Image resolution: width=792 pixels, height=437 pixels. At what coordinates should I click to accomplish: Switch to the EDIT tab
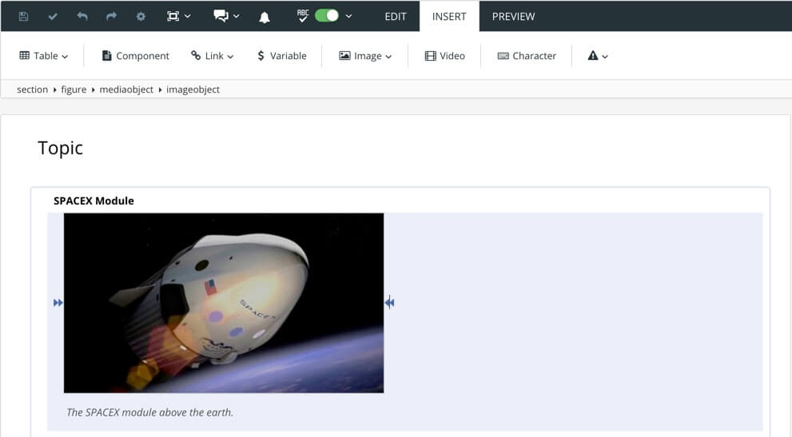coord(396,16)
